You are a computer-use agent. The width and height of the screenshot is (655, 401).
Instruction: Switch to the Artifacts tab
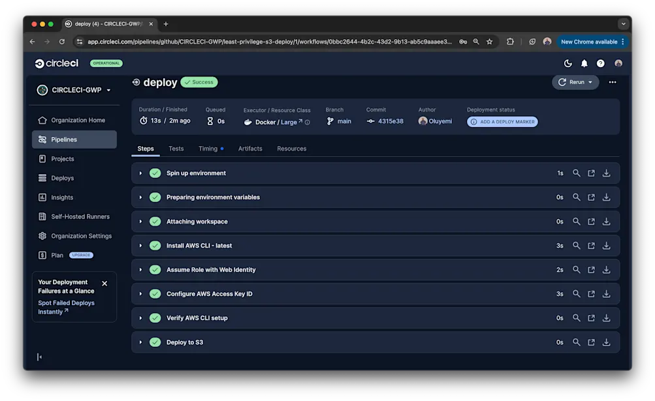[x=250, y=149]
